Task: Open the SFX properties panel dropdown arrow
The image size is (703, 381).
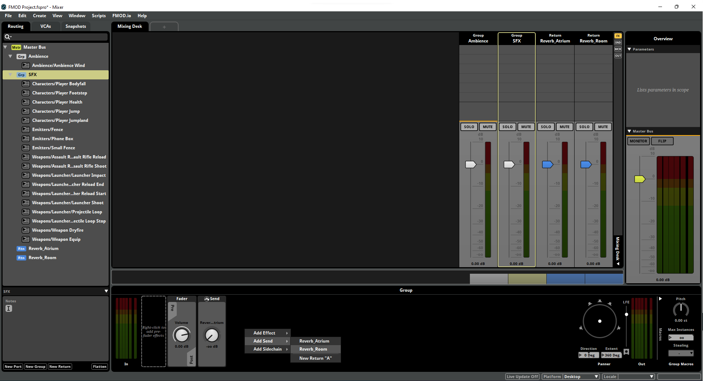Action: [106, 291]
